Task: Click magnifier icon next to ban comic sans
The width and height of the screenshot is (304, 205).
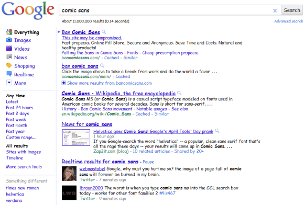Action: [102, 66]
